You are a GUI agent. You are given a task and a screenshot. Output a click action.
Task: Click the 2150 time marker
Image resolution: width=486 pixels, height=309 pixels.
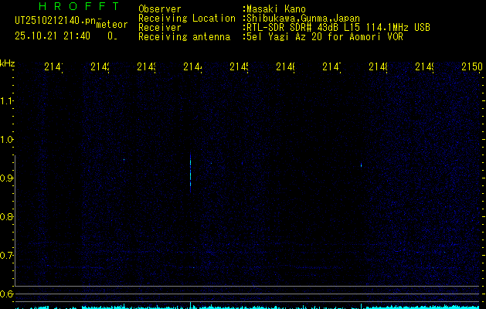pos(472,67)
